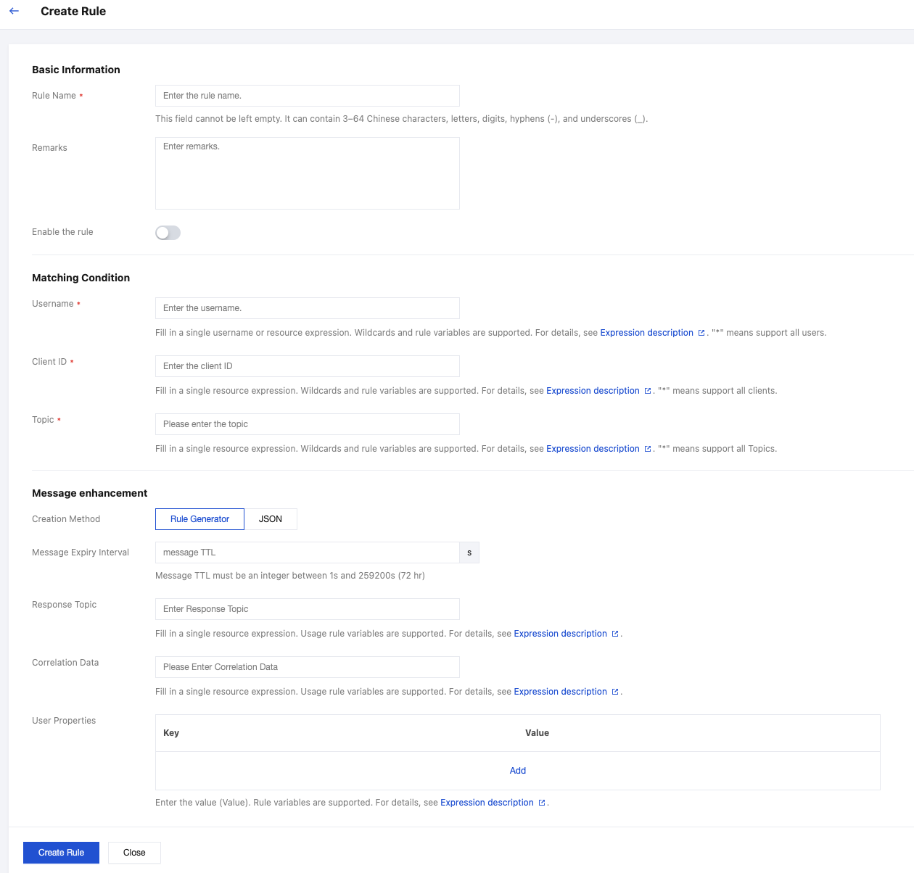
Task: Click external link icon below User Properties table
Action: (541, 803)
